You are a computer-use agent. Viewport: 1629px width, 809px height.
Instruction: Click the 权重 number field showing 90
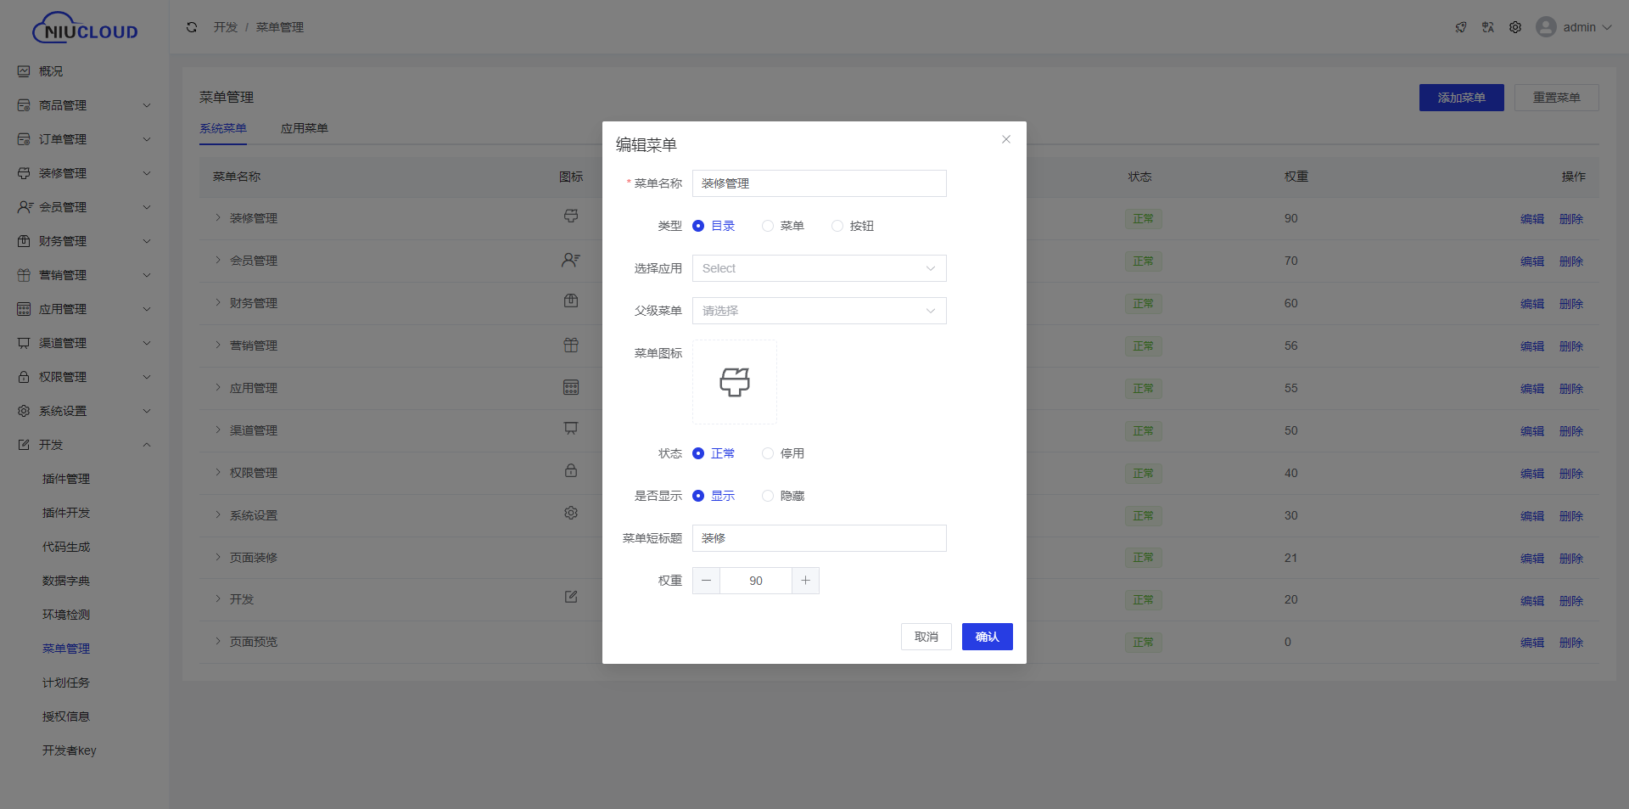tap(756, 581)
